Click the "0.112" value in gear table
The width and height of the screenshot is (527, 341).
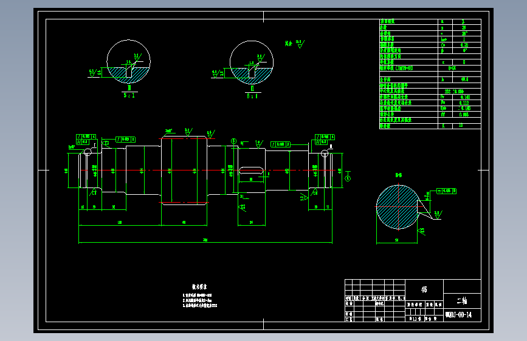(x=464, y=103)
